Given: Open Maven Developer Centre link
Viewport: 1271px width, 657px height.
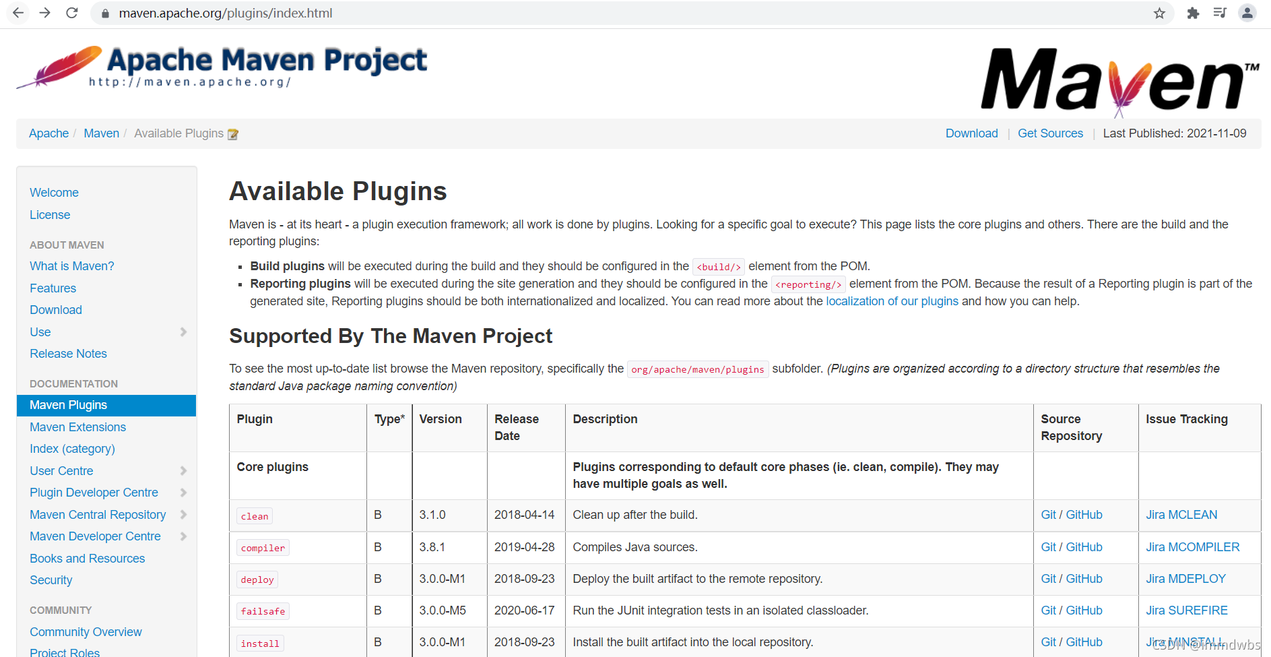Looking at the screenshot, I should tap(95, 536).
